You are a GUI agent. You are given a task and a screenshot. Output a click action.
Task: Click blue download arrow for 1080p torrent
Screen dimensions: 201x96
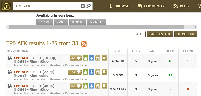point(92,58)
